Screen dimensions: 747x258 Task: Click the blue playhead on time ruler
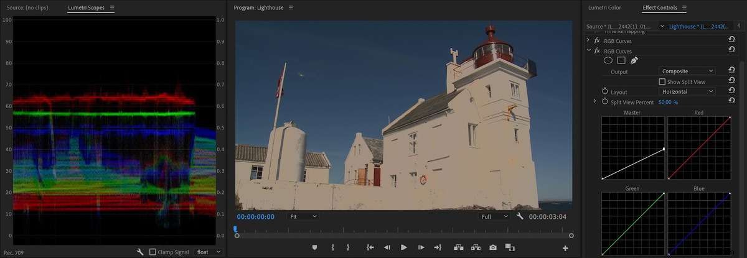(235, 229)
